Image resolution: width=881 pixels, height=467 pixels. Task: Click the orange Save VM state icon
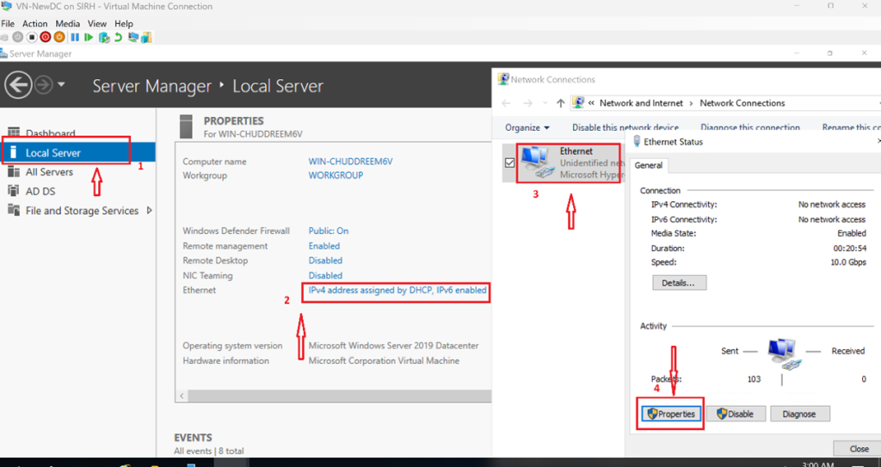[59, 37]
